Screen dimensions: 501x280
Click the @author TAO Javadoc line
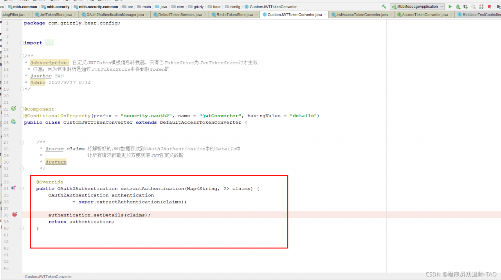pos(47,76)
